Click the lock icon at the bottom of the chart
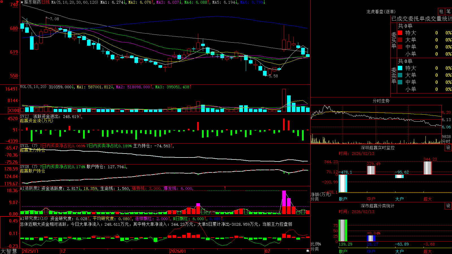This screenshot has height=254, width=452. (308, 251)
